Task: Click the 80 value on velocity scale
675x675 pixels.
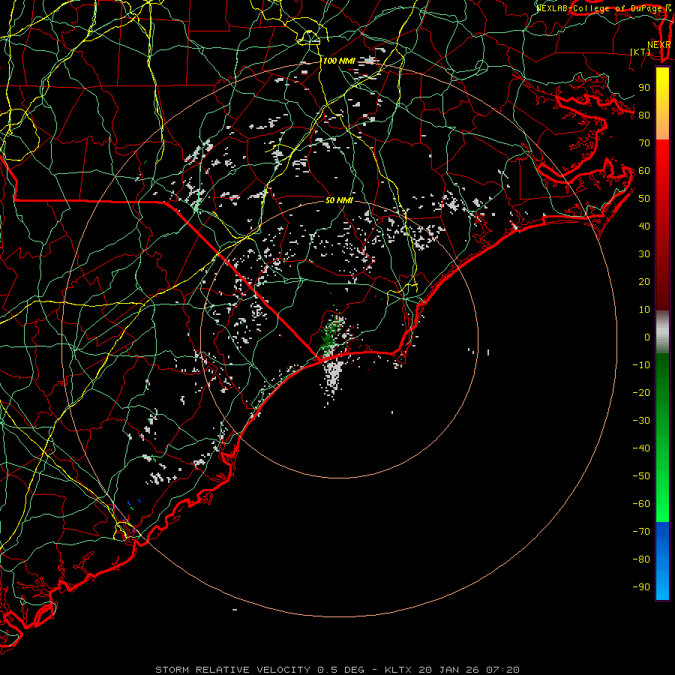Action: click(644, 115)
